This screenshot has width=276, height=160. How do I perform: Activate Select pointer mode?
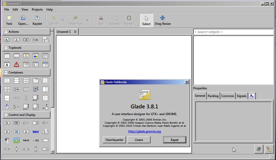click(146, 20)
